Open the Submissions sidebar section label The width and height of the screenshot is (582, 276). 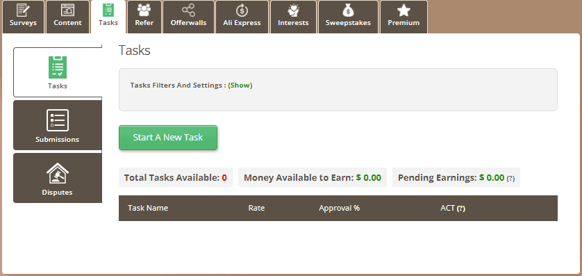click(58, 140)
